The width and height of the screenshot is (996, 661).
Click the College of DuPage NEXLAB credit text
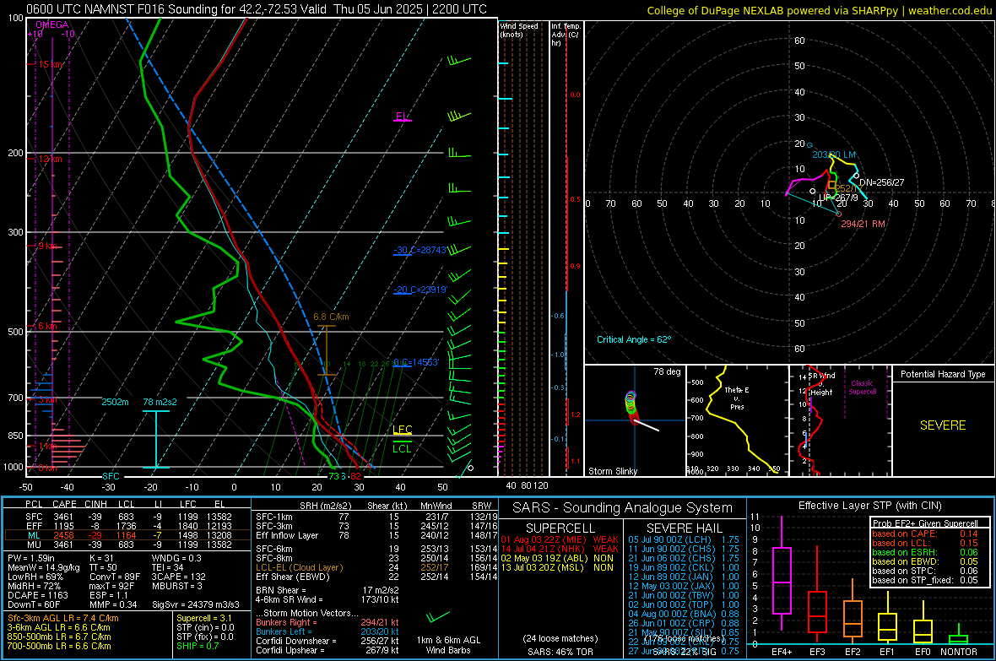(x=819, y=10)
